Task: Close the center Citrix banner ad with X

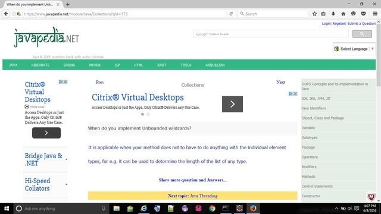Action: (x=295, y=94)
